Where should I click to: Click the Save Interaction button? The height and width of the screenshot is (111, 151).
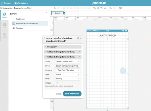coord(72,94)
